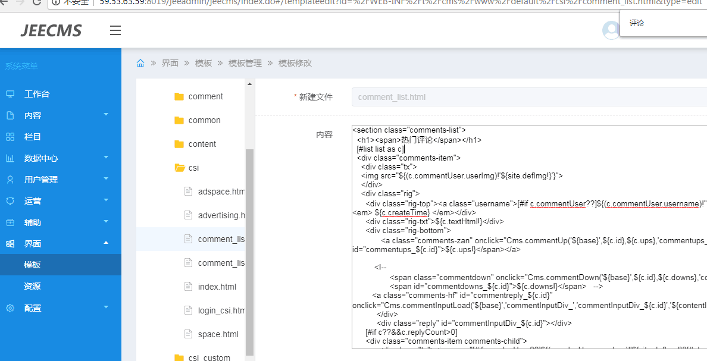Image resolution: width=707 pixels, height=361 pixels.
Task: Select the 资源 submenu item
Action: point(32,286)
